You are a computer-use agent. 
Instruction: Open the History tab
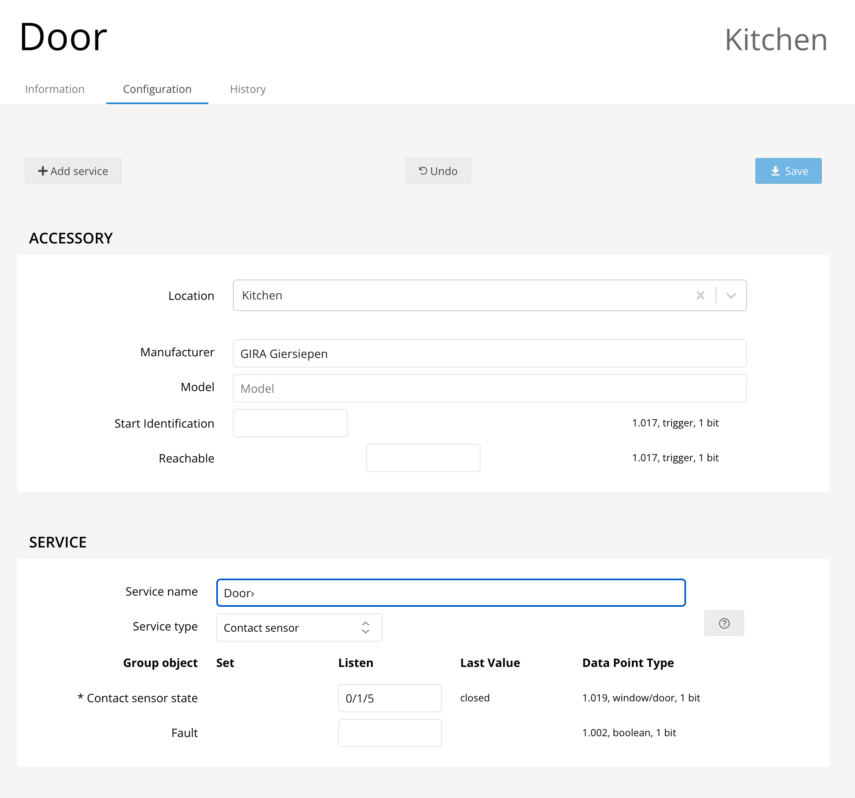(x=248, y=89)
